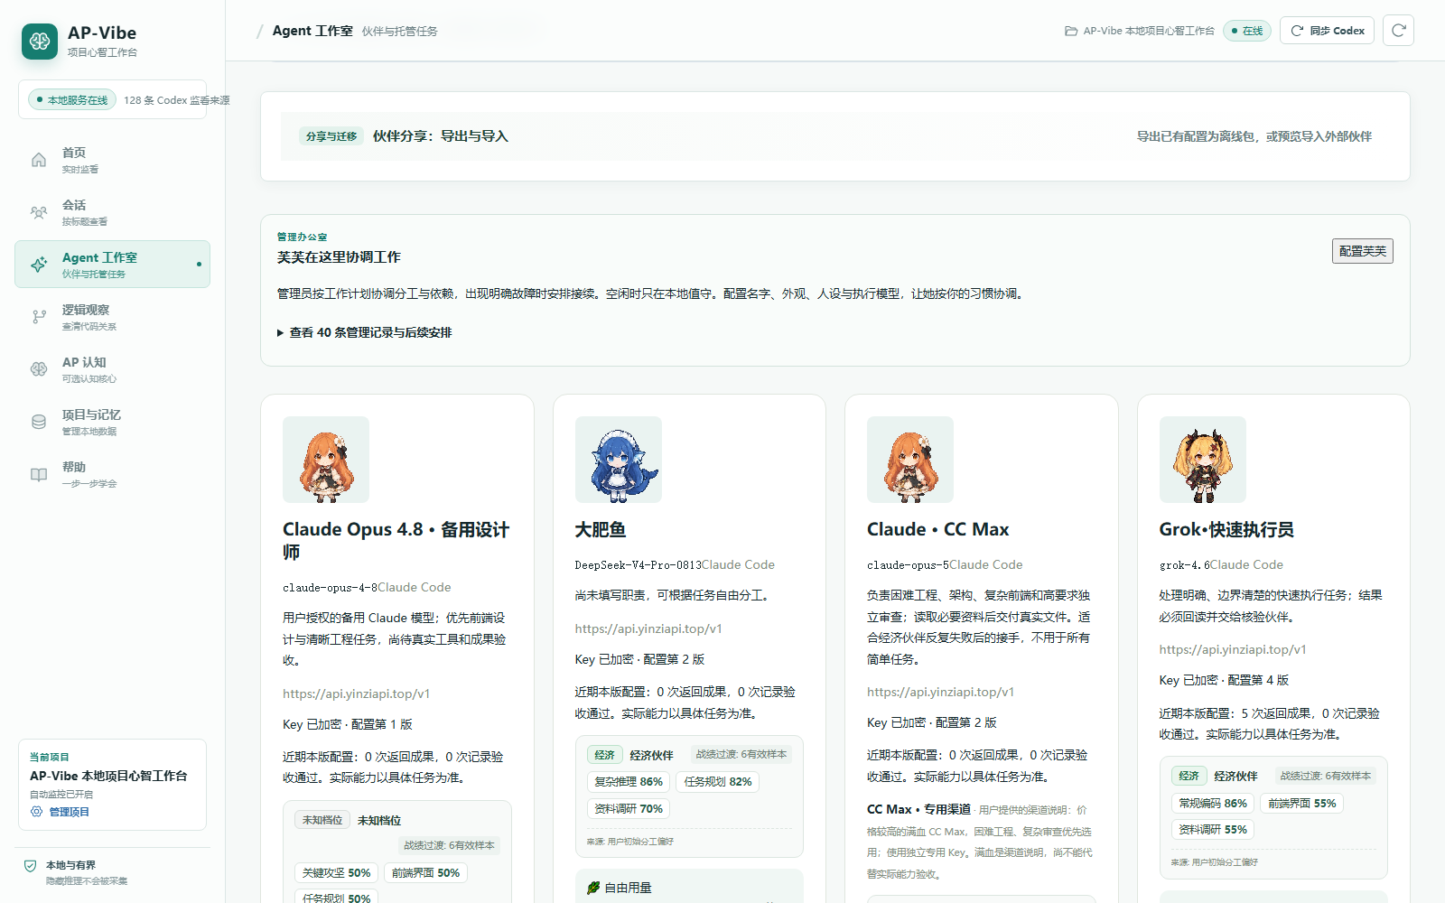The image size is (1445, 903).
Task: Select Agent 工作室 in the sidebar
Action: click(x=112, y=265)
